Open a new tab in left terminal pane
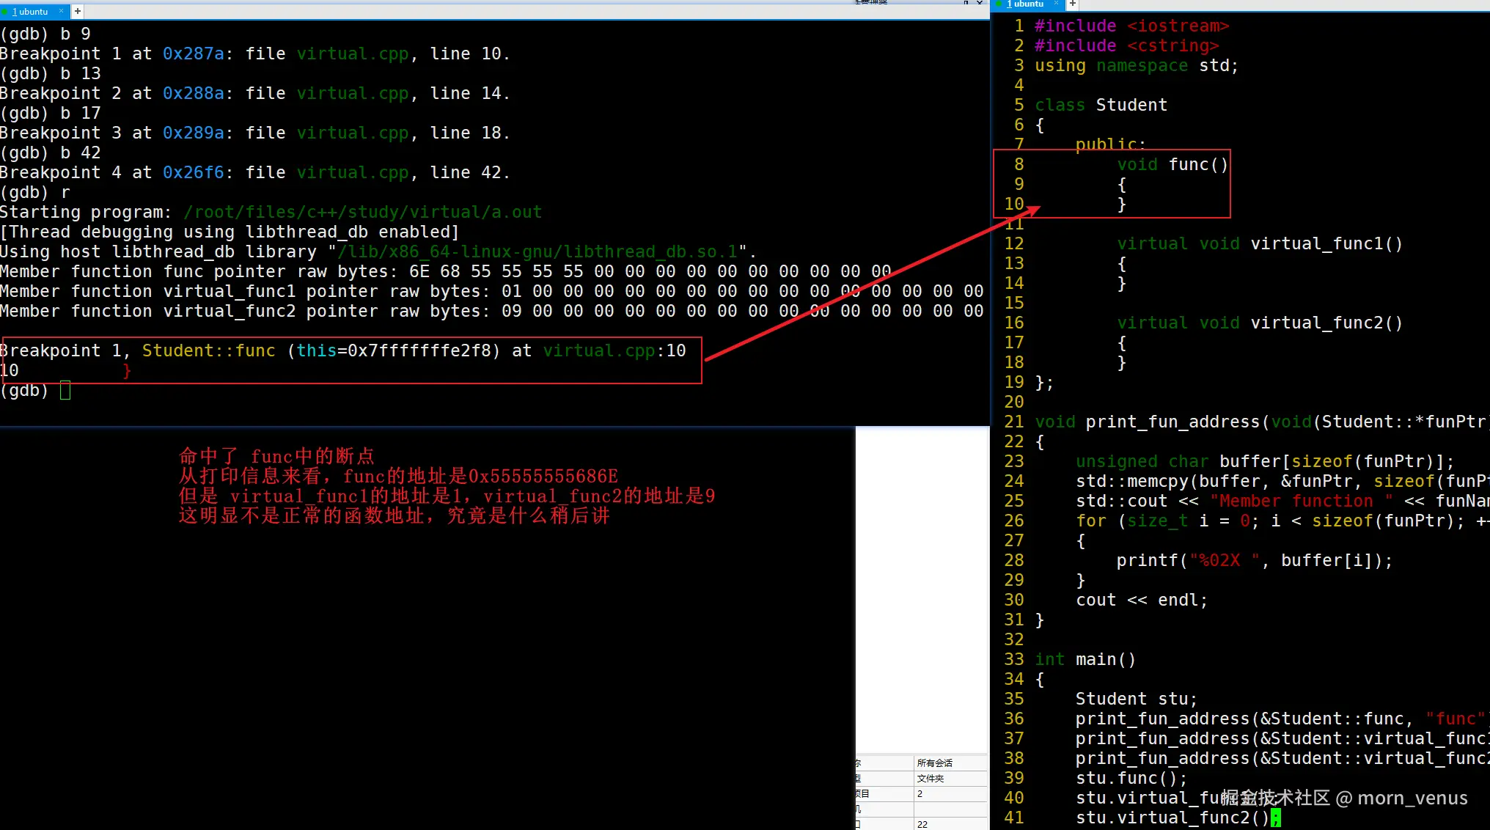The image size is (1490, 830). click(78, 12)
